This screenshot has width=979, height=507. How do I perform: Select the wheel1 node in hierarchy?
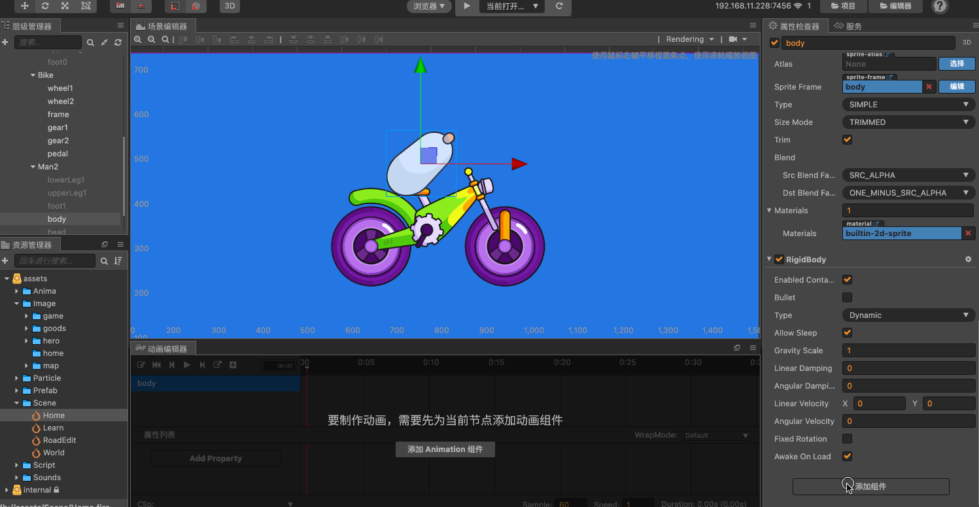[x=60, y=88]
